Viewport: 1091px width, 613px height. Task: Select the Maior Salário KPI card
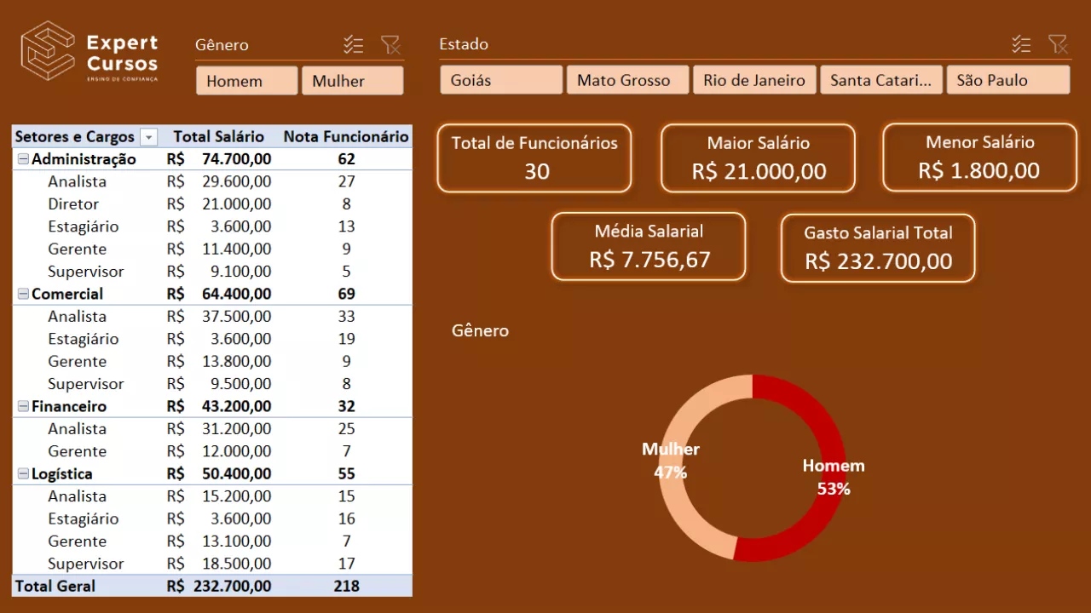click(757, 158)
